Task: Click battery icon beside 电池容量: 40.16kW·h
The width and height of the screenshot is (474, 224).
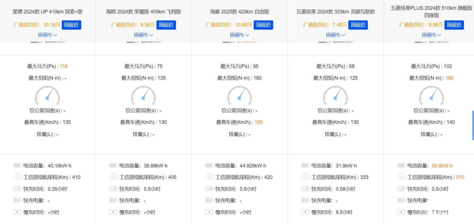Action: coord(18,166)
